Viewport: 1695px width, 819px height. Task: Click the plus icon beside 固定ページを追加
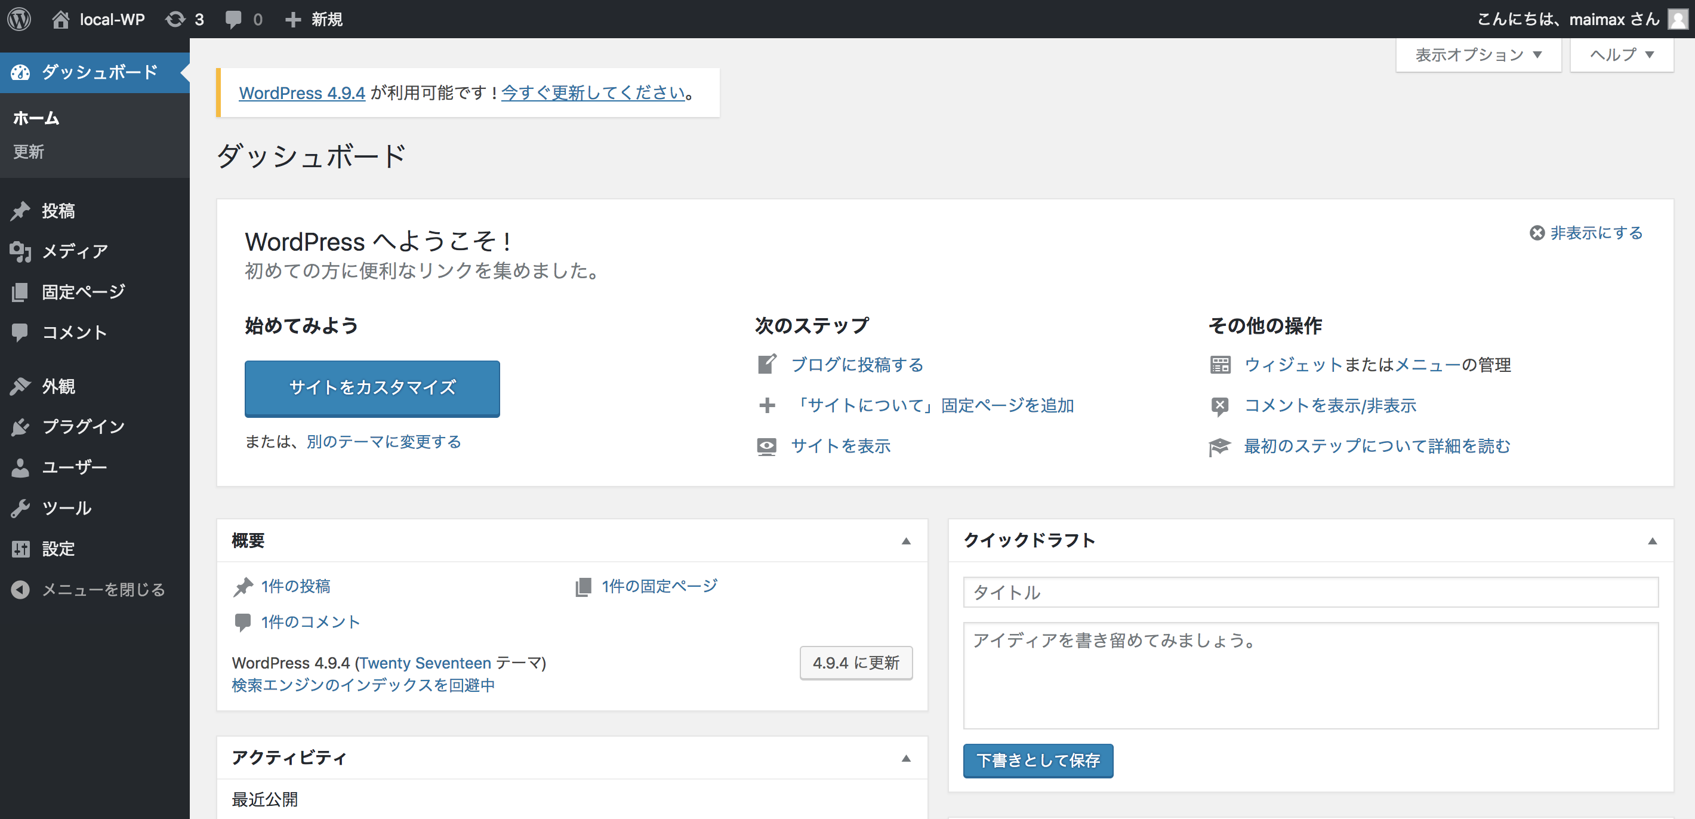[x=766, y=405]
